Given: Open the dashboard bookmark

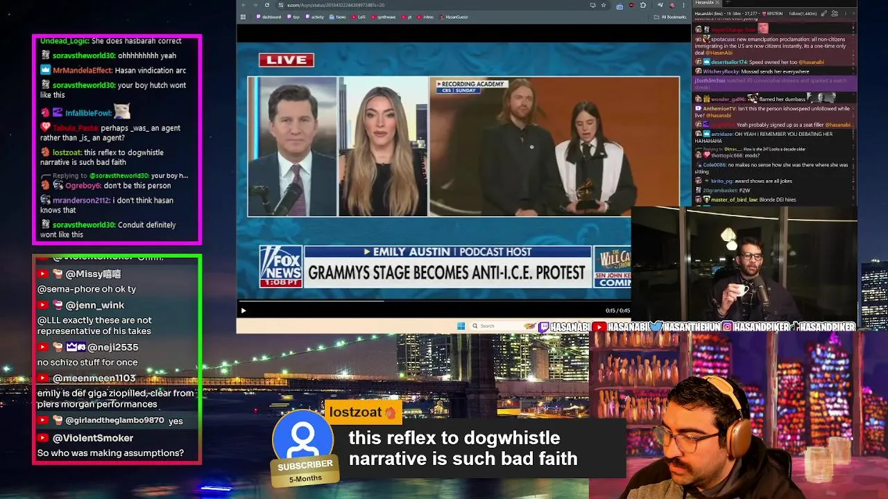Looking at the screenshot, I should pyautogui.click(x=268, y=17).
